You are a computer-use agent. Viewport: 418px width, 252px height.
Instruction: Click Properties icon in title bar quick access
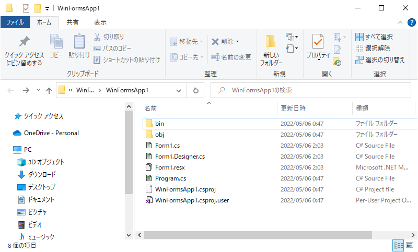click(x=26, y=8)
